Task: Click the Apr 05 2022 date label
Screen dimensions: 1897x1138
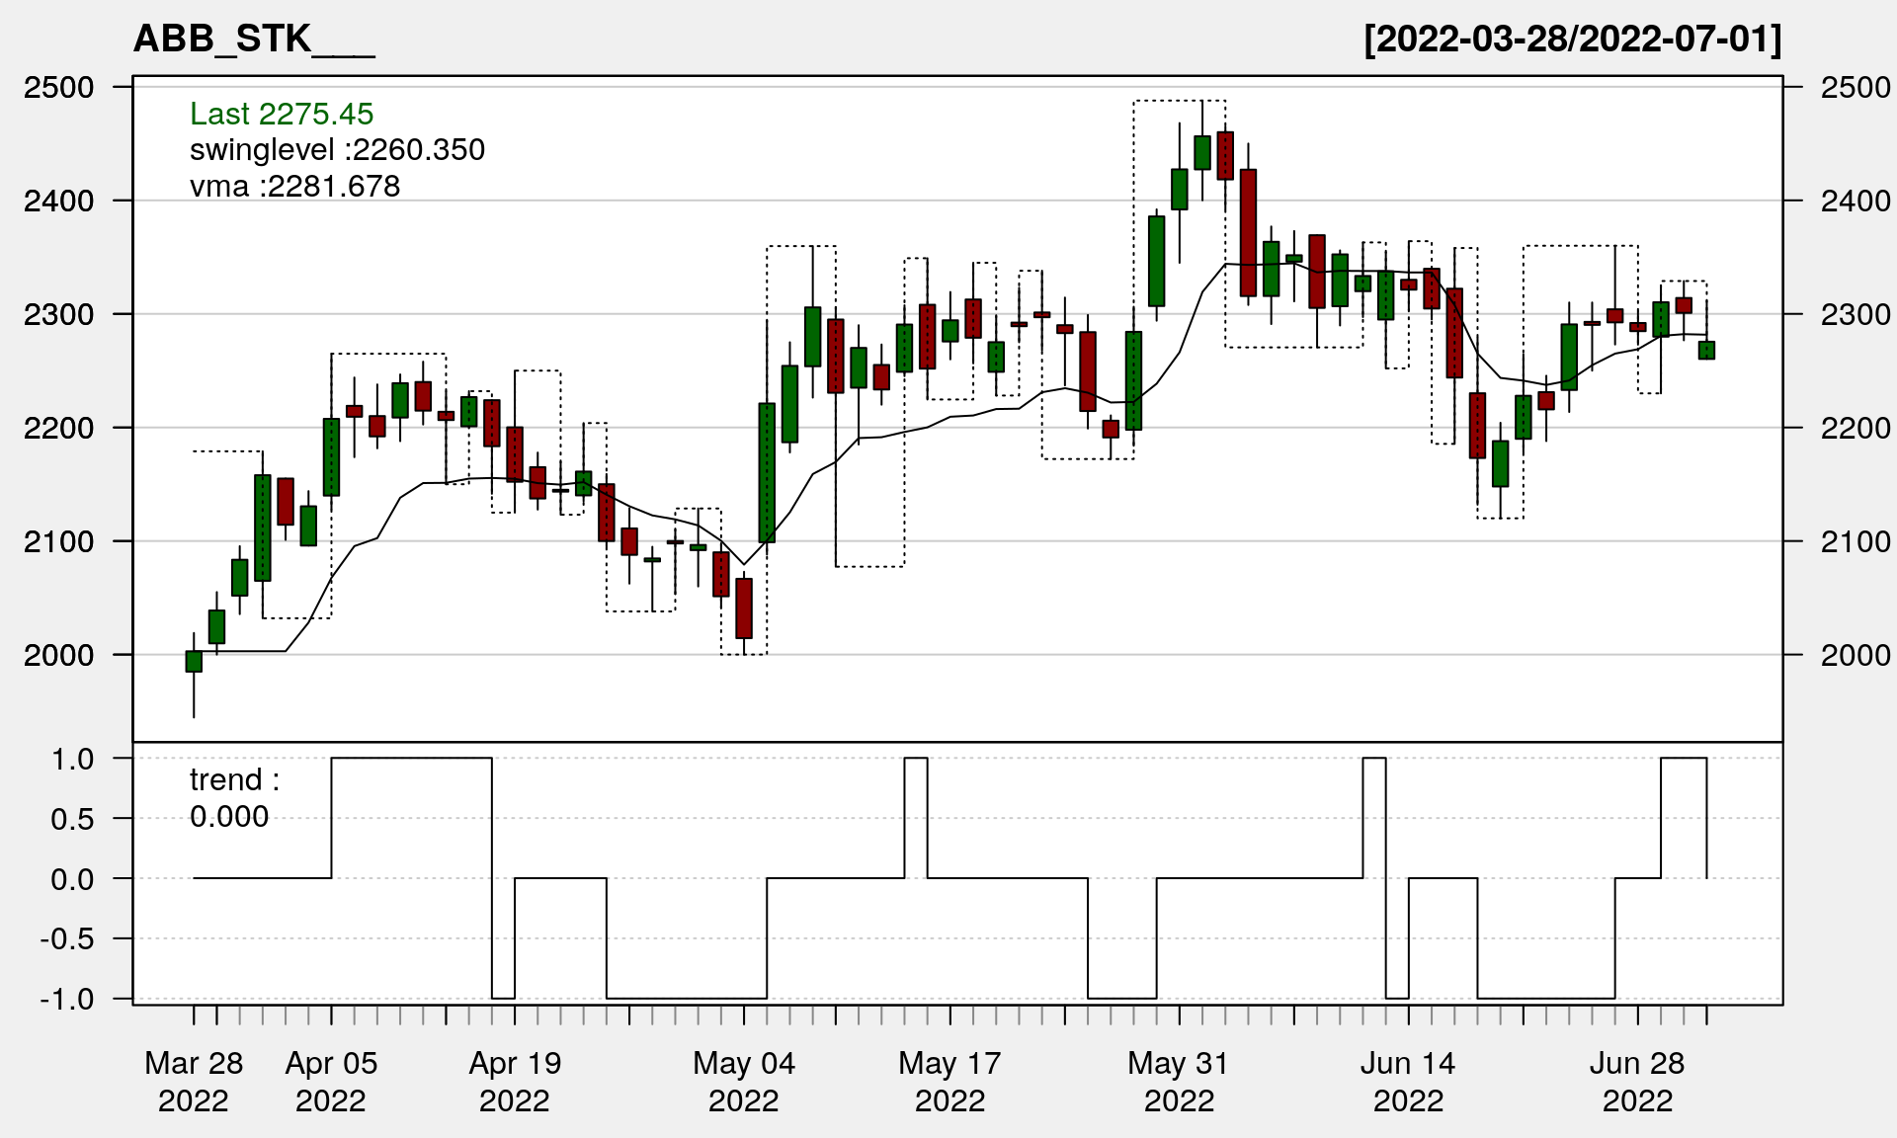Action: pyautogui.click(x=331, y=1081)
